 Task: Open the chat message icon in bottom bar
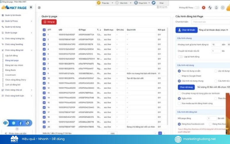[14, 123]
